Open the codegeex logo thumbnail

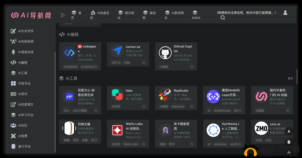tap(69, 53)
